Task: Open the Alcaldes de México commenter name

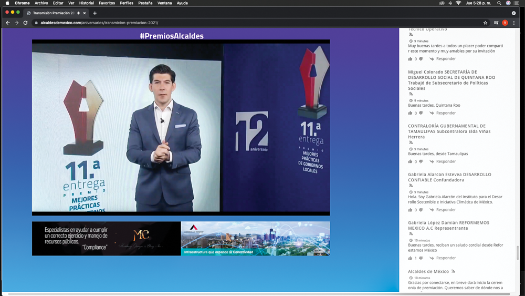Action: [x=428, y=271]
